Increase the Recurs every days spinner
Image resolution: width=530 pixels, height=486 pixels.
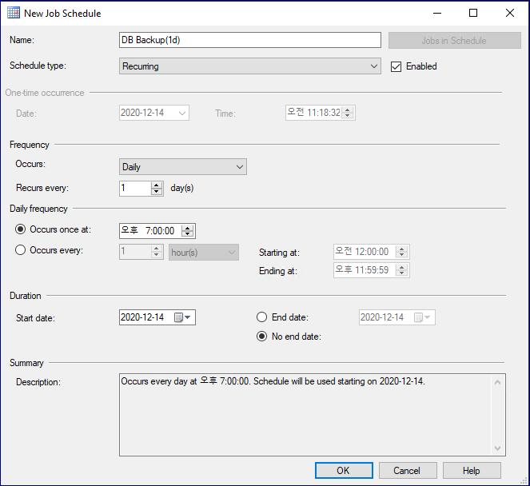tap(156, 185)
